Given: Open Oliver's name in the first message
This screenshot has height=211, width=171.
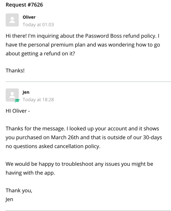Looking at the screenshot, I should (29, 17).
